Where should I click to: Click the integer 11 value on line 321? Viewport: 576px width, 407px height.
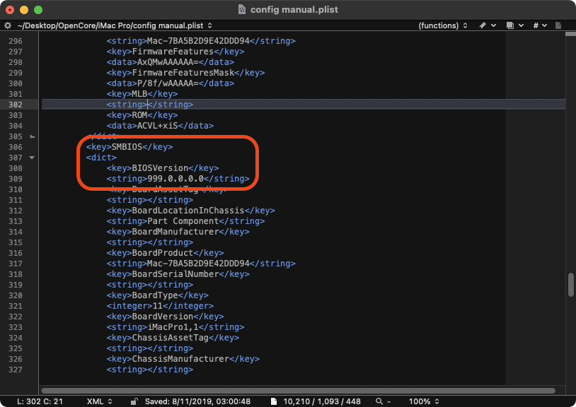[157, 307]
